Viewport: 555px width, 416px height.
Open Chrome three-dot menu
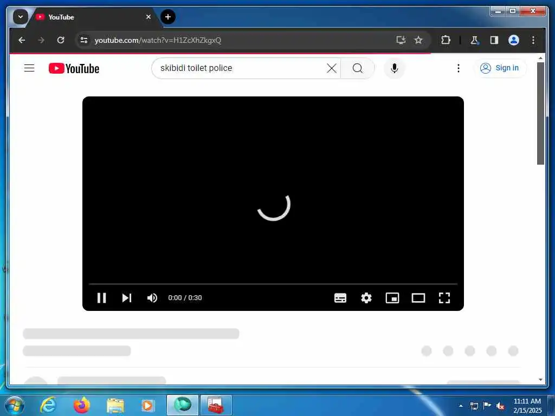pos(533,40)
